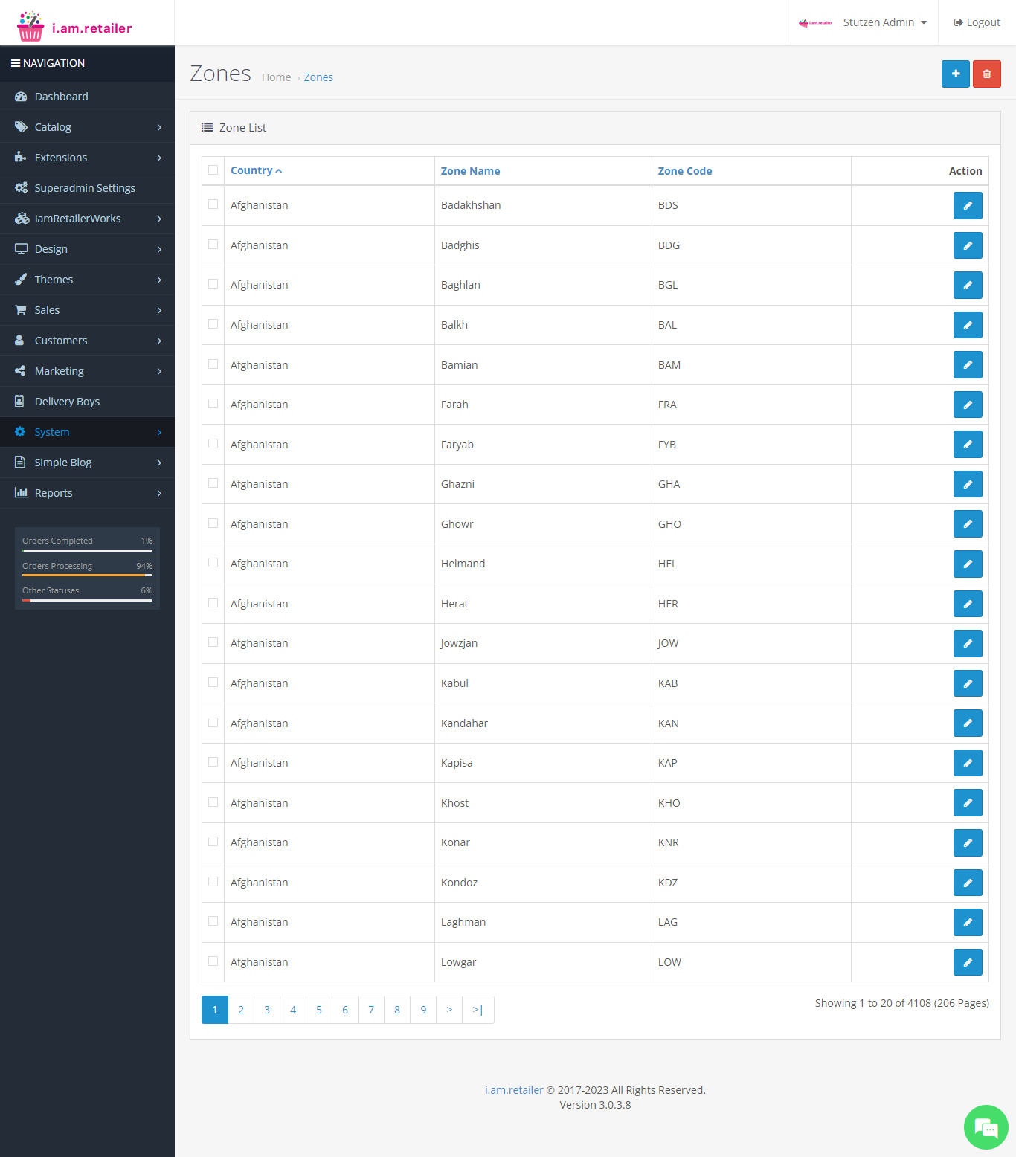1016x1157 pixels.
Task: Go to the next page with > button
Action: click(449, 1010)
